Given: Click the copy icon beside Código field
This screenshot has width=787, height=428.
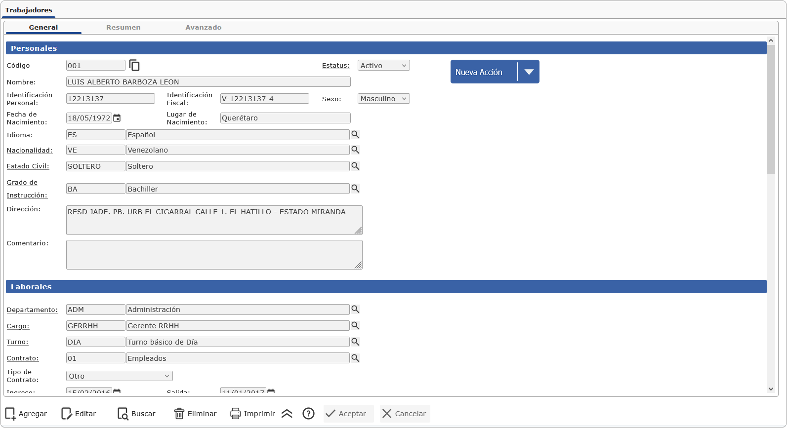Looking at the screenshot, I should (x=134, y=66).
